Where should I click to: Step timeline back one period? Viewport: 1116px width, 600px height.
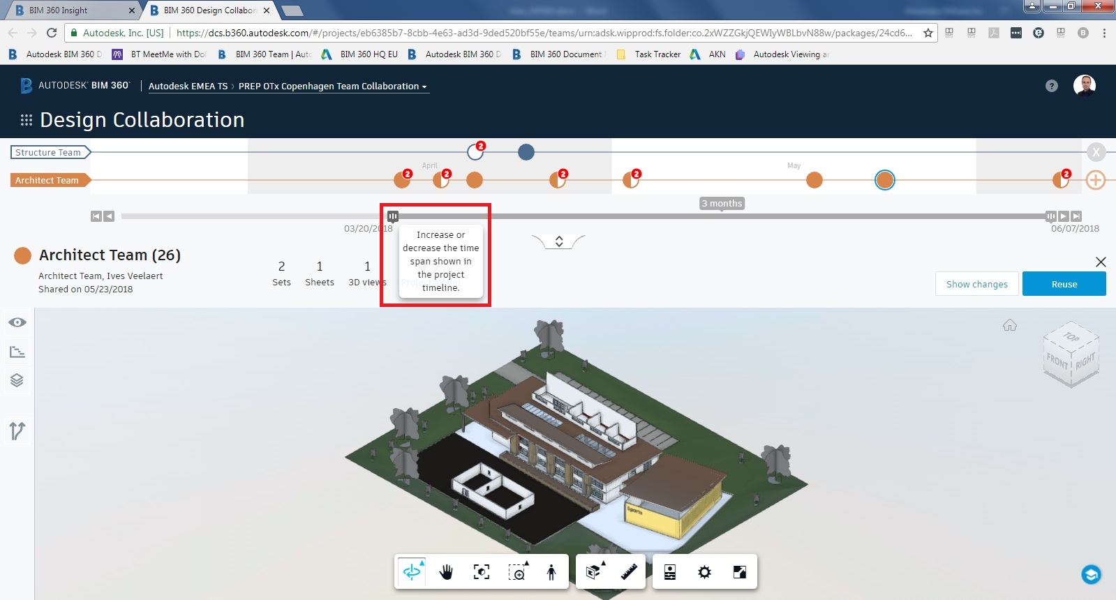click(x=109, y=216)
